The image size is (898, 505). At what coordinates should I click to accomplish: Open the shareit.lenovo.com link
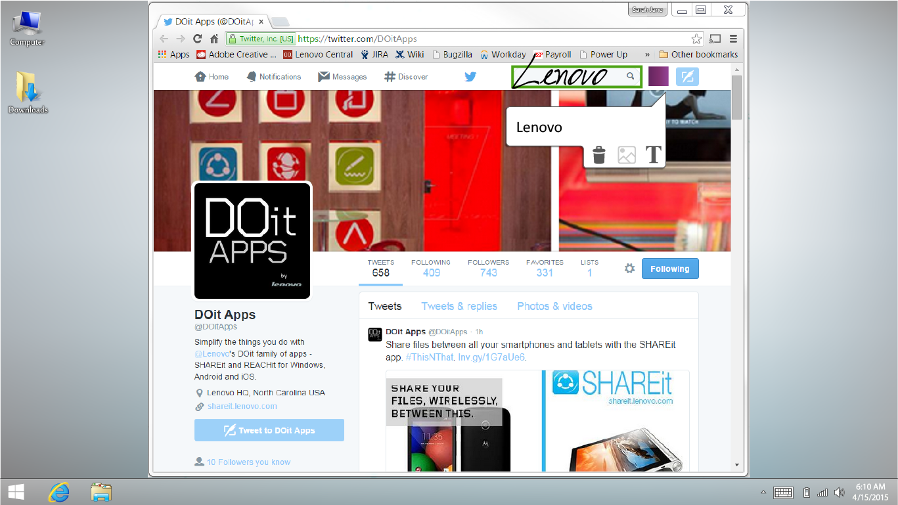point(242,406)
